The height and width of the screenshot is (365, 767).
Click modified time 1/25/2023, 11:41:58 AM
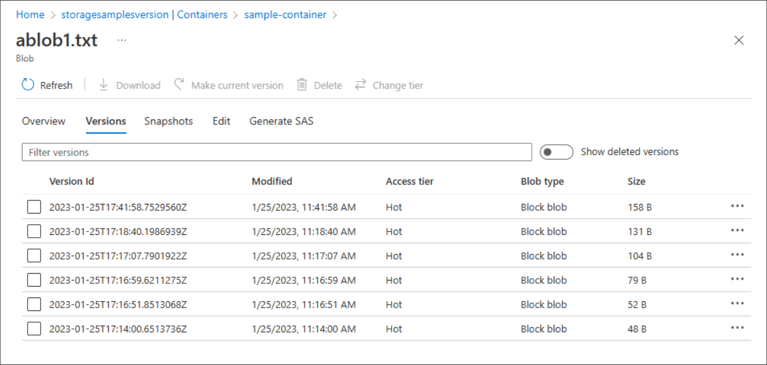point(304,207)
